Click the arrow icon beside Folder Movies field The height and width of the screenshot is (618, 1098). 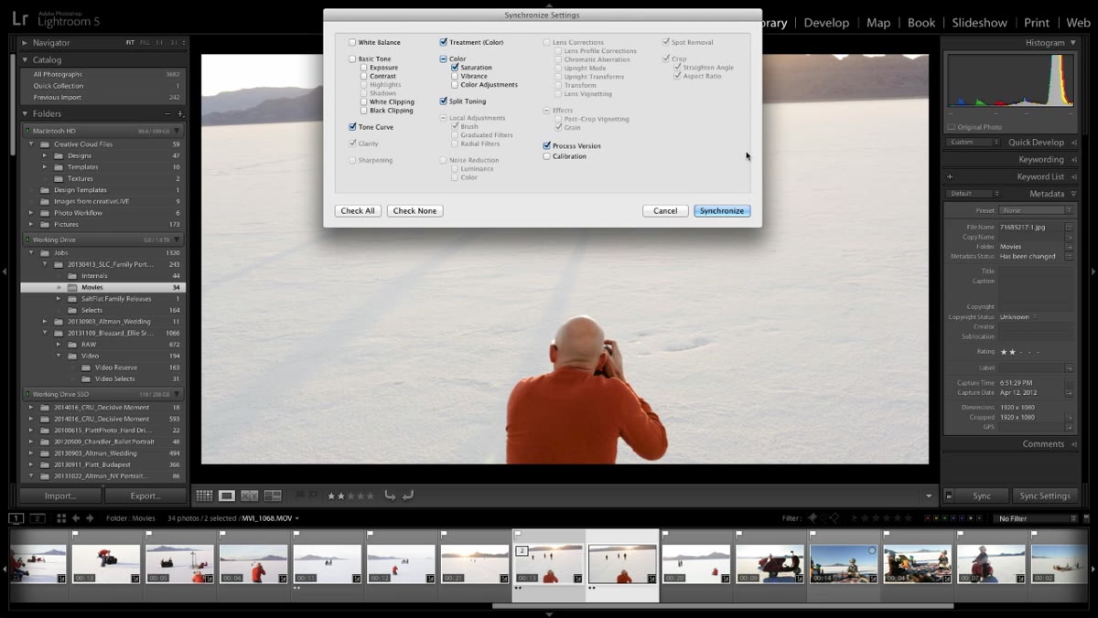(x=1069, y=246)
